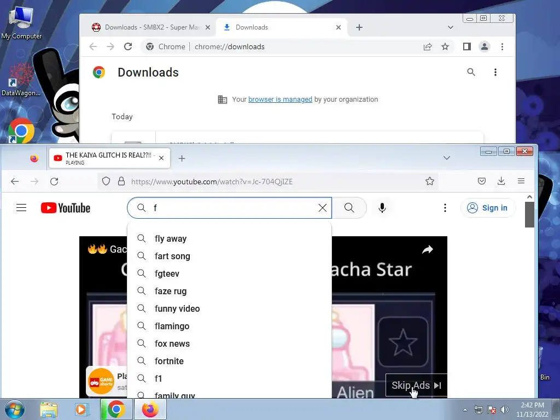Expand Firefox list all tabs chevron
The image size is (560, 420).
tap(446, 158)
